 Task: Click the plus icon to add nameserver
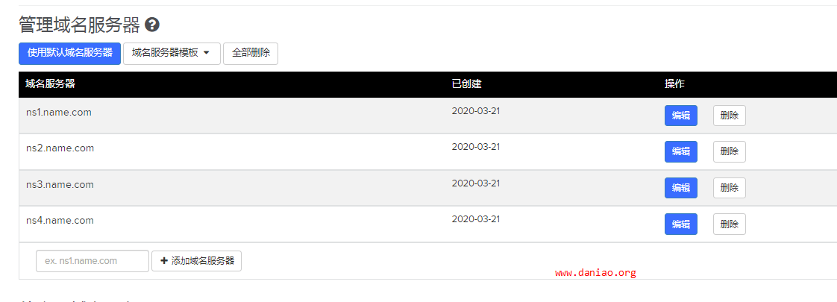tap(164, 261)
